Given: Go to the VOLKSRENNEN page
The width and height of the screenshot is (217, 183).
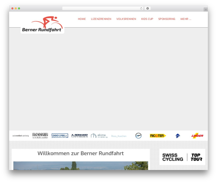Looking at the screenshot, I should pyautogui.click(x=126, y=19).
